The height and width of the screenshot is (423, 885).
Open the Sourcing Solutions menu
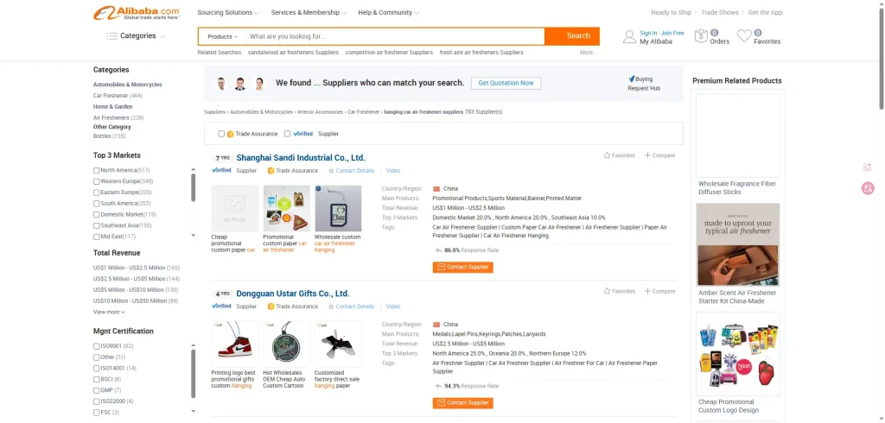(x=228, y=13)
